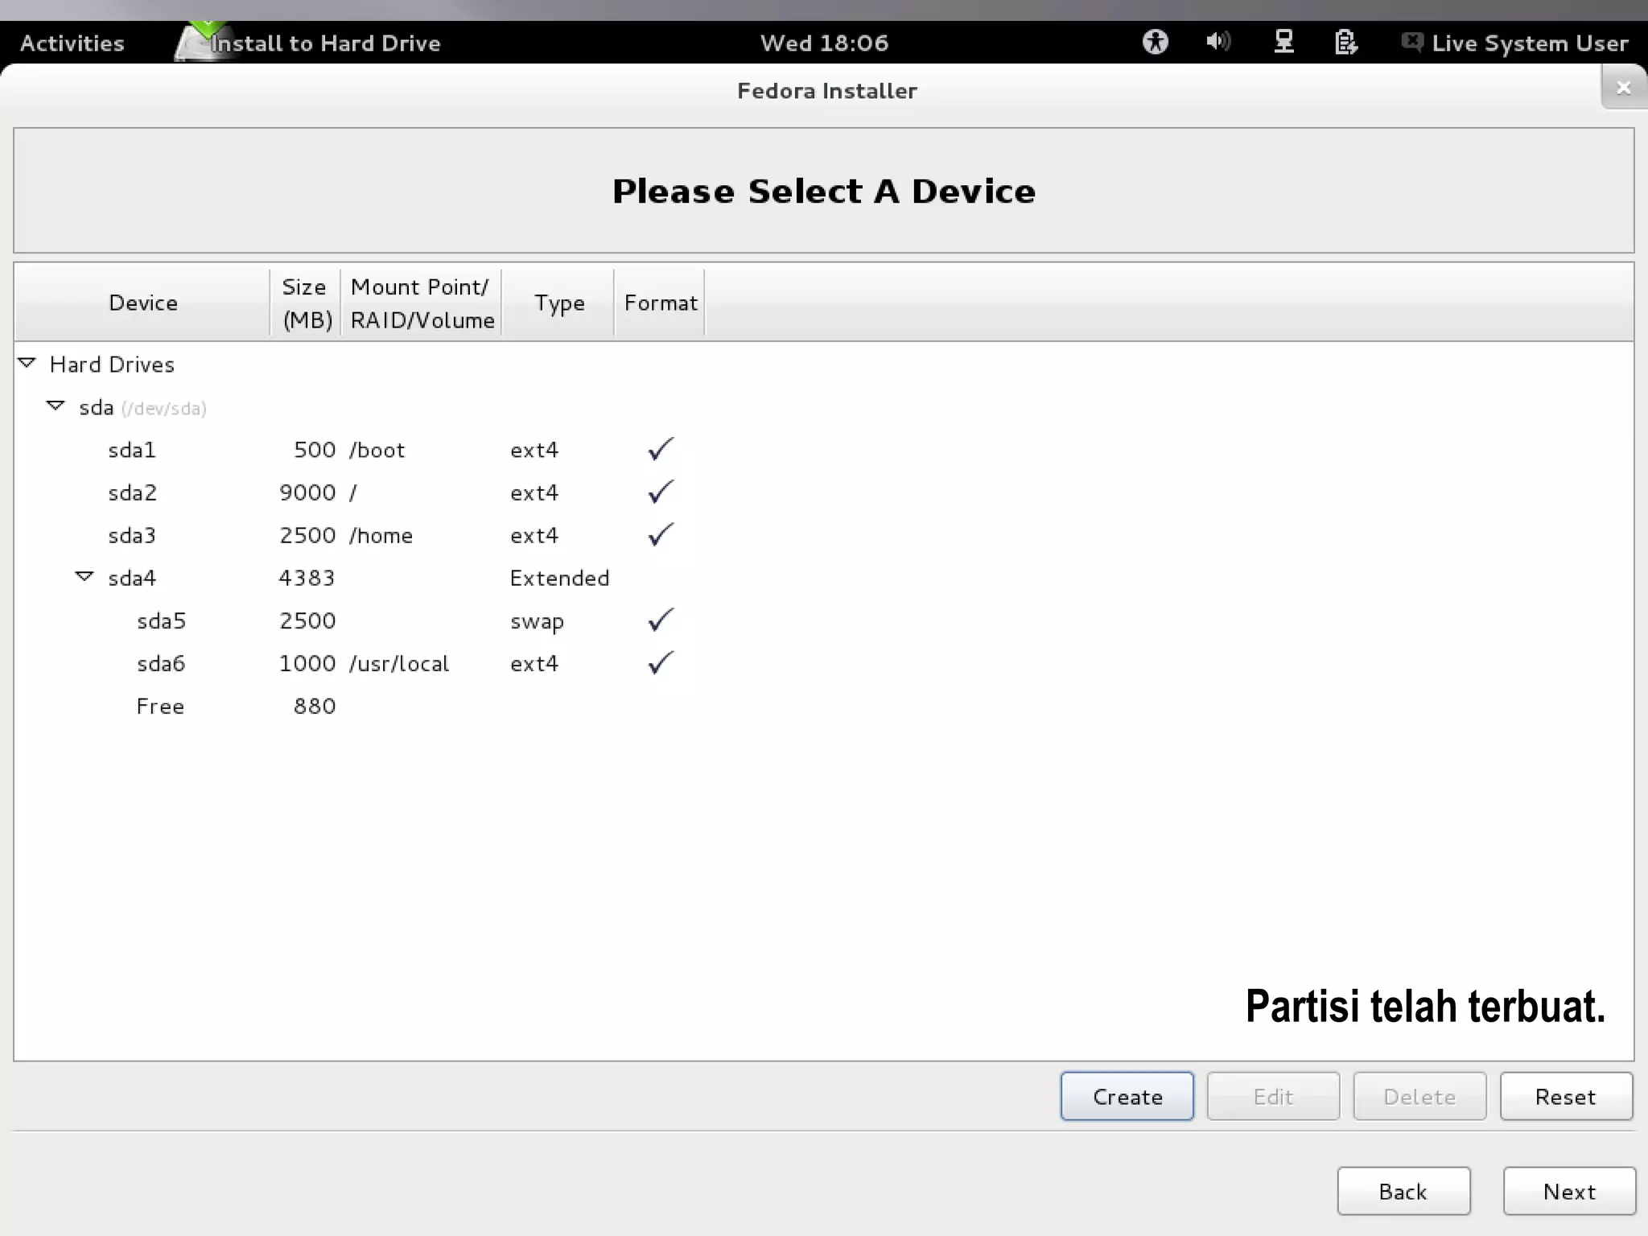Select the Free 880 MB row

pyautogui.click(x=161, y=706)
